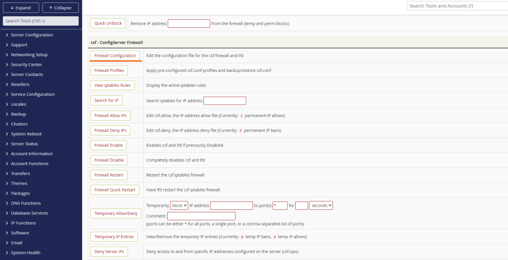Open the block/allow dropdown
This screenshot has height=260, width=508.
[x=179, y=205]
